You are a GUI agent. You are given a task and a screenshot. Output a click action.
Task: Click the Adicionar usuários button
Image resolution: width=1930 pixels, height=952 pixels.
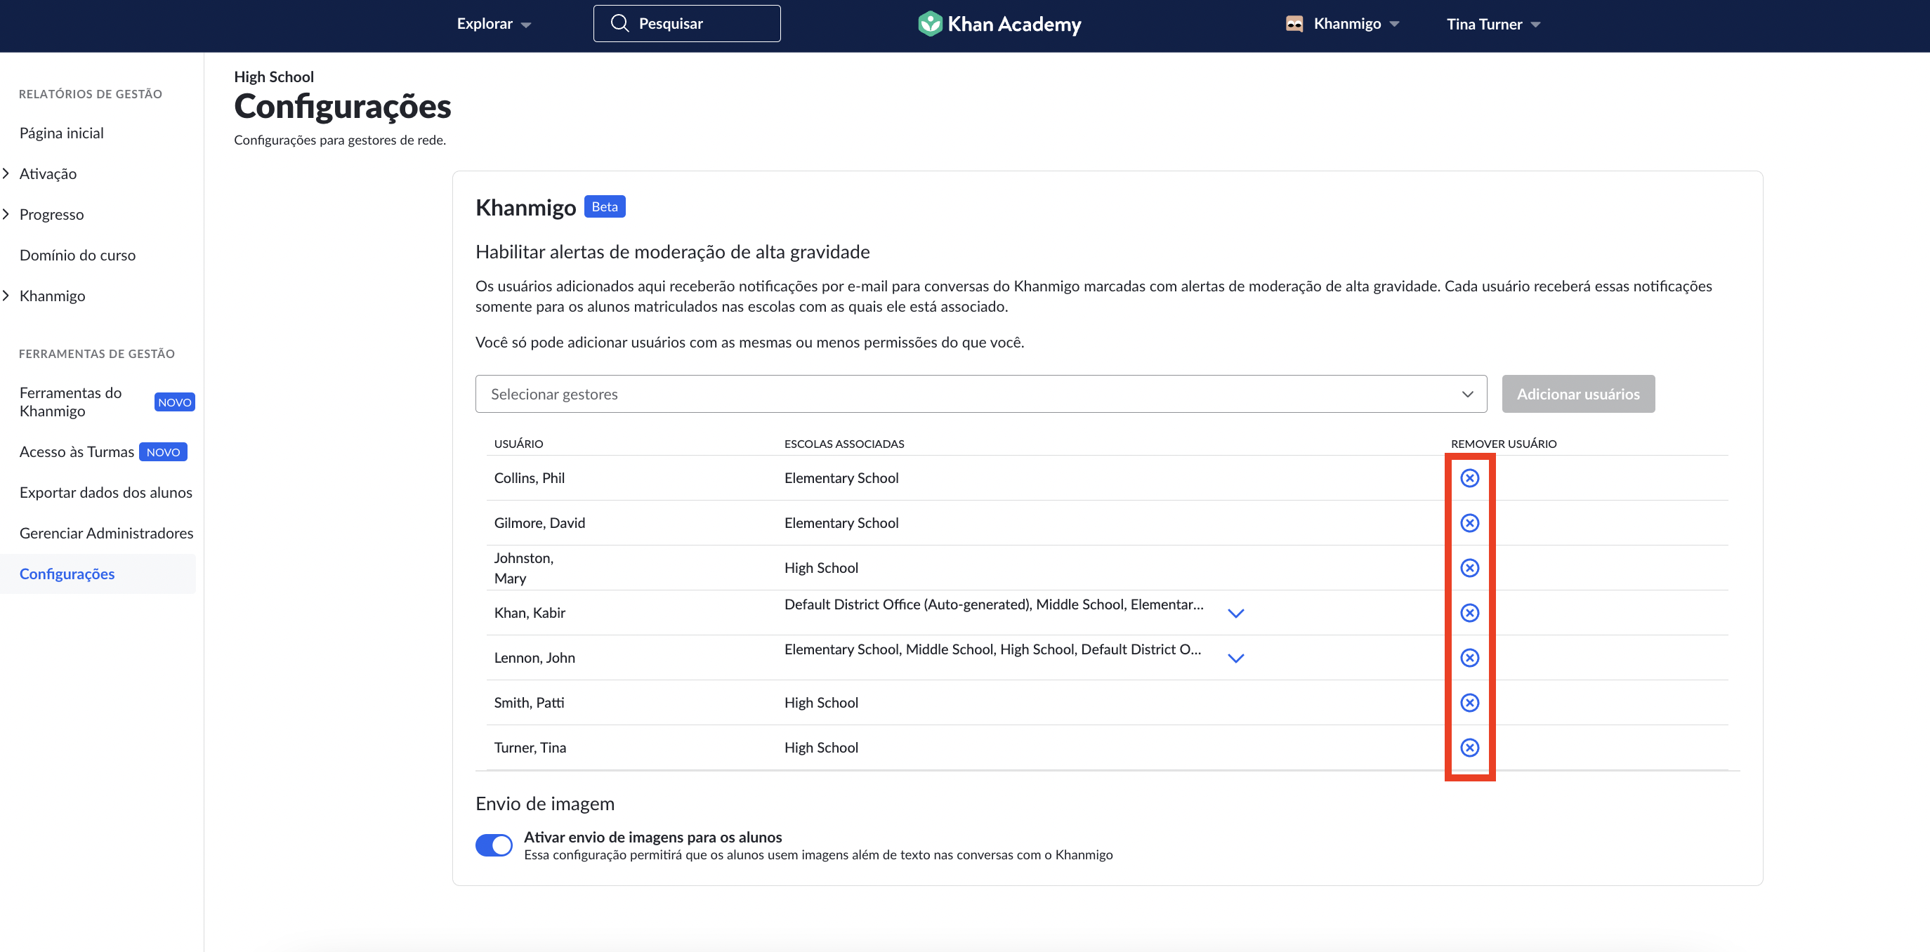tap(1578, 394)
